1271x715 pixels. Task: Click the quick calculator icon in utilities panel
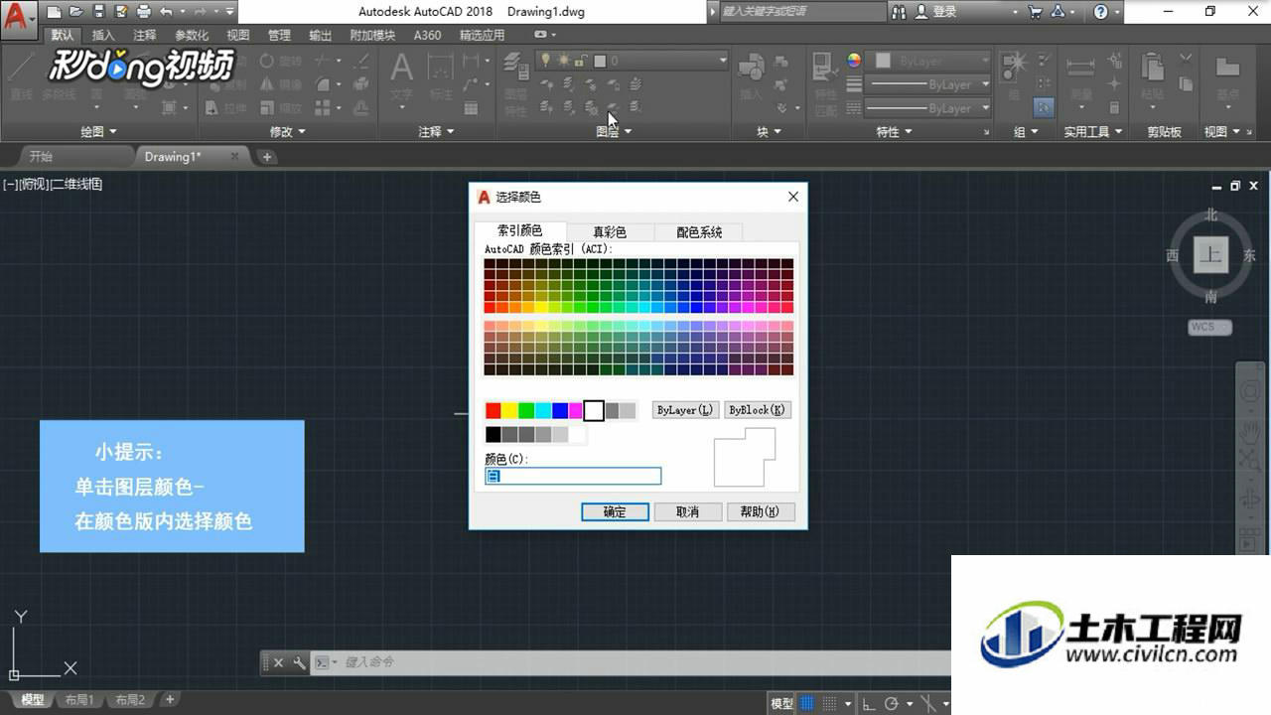click(x=1115, y=107)
